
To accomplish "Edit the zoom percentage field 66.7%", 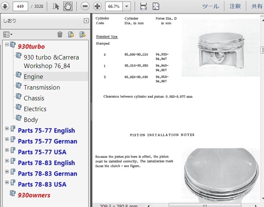I will point(114,7).
